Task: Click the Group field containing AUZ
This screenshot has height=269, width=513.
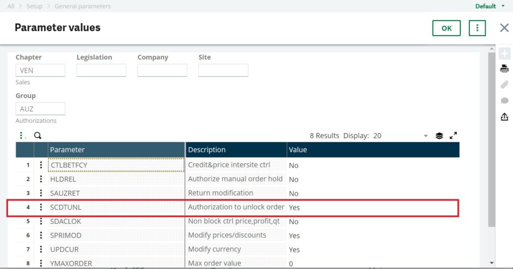Action: pyautogui.click(x=40, y=109)
